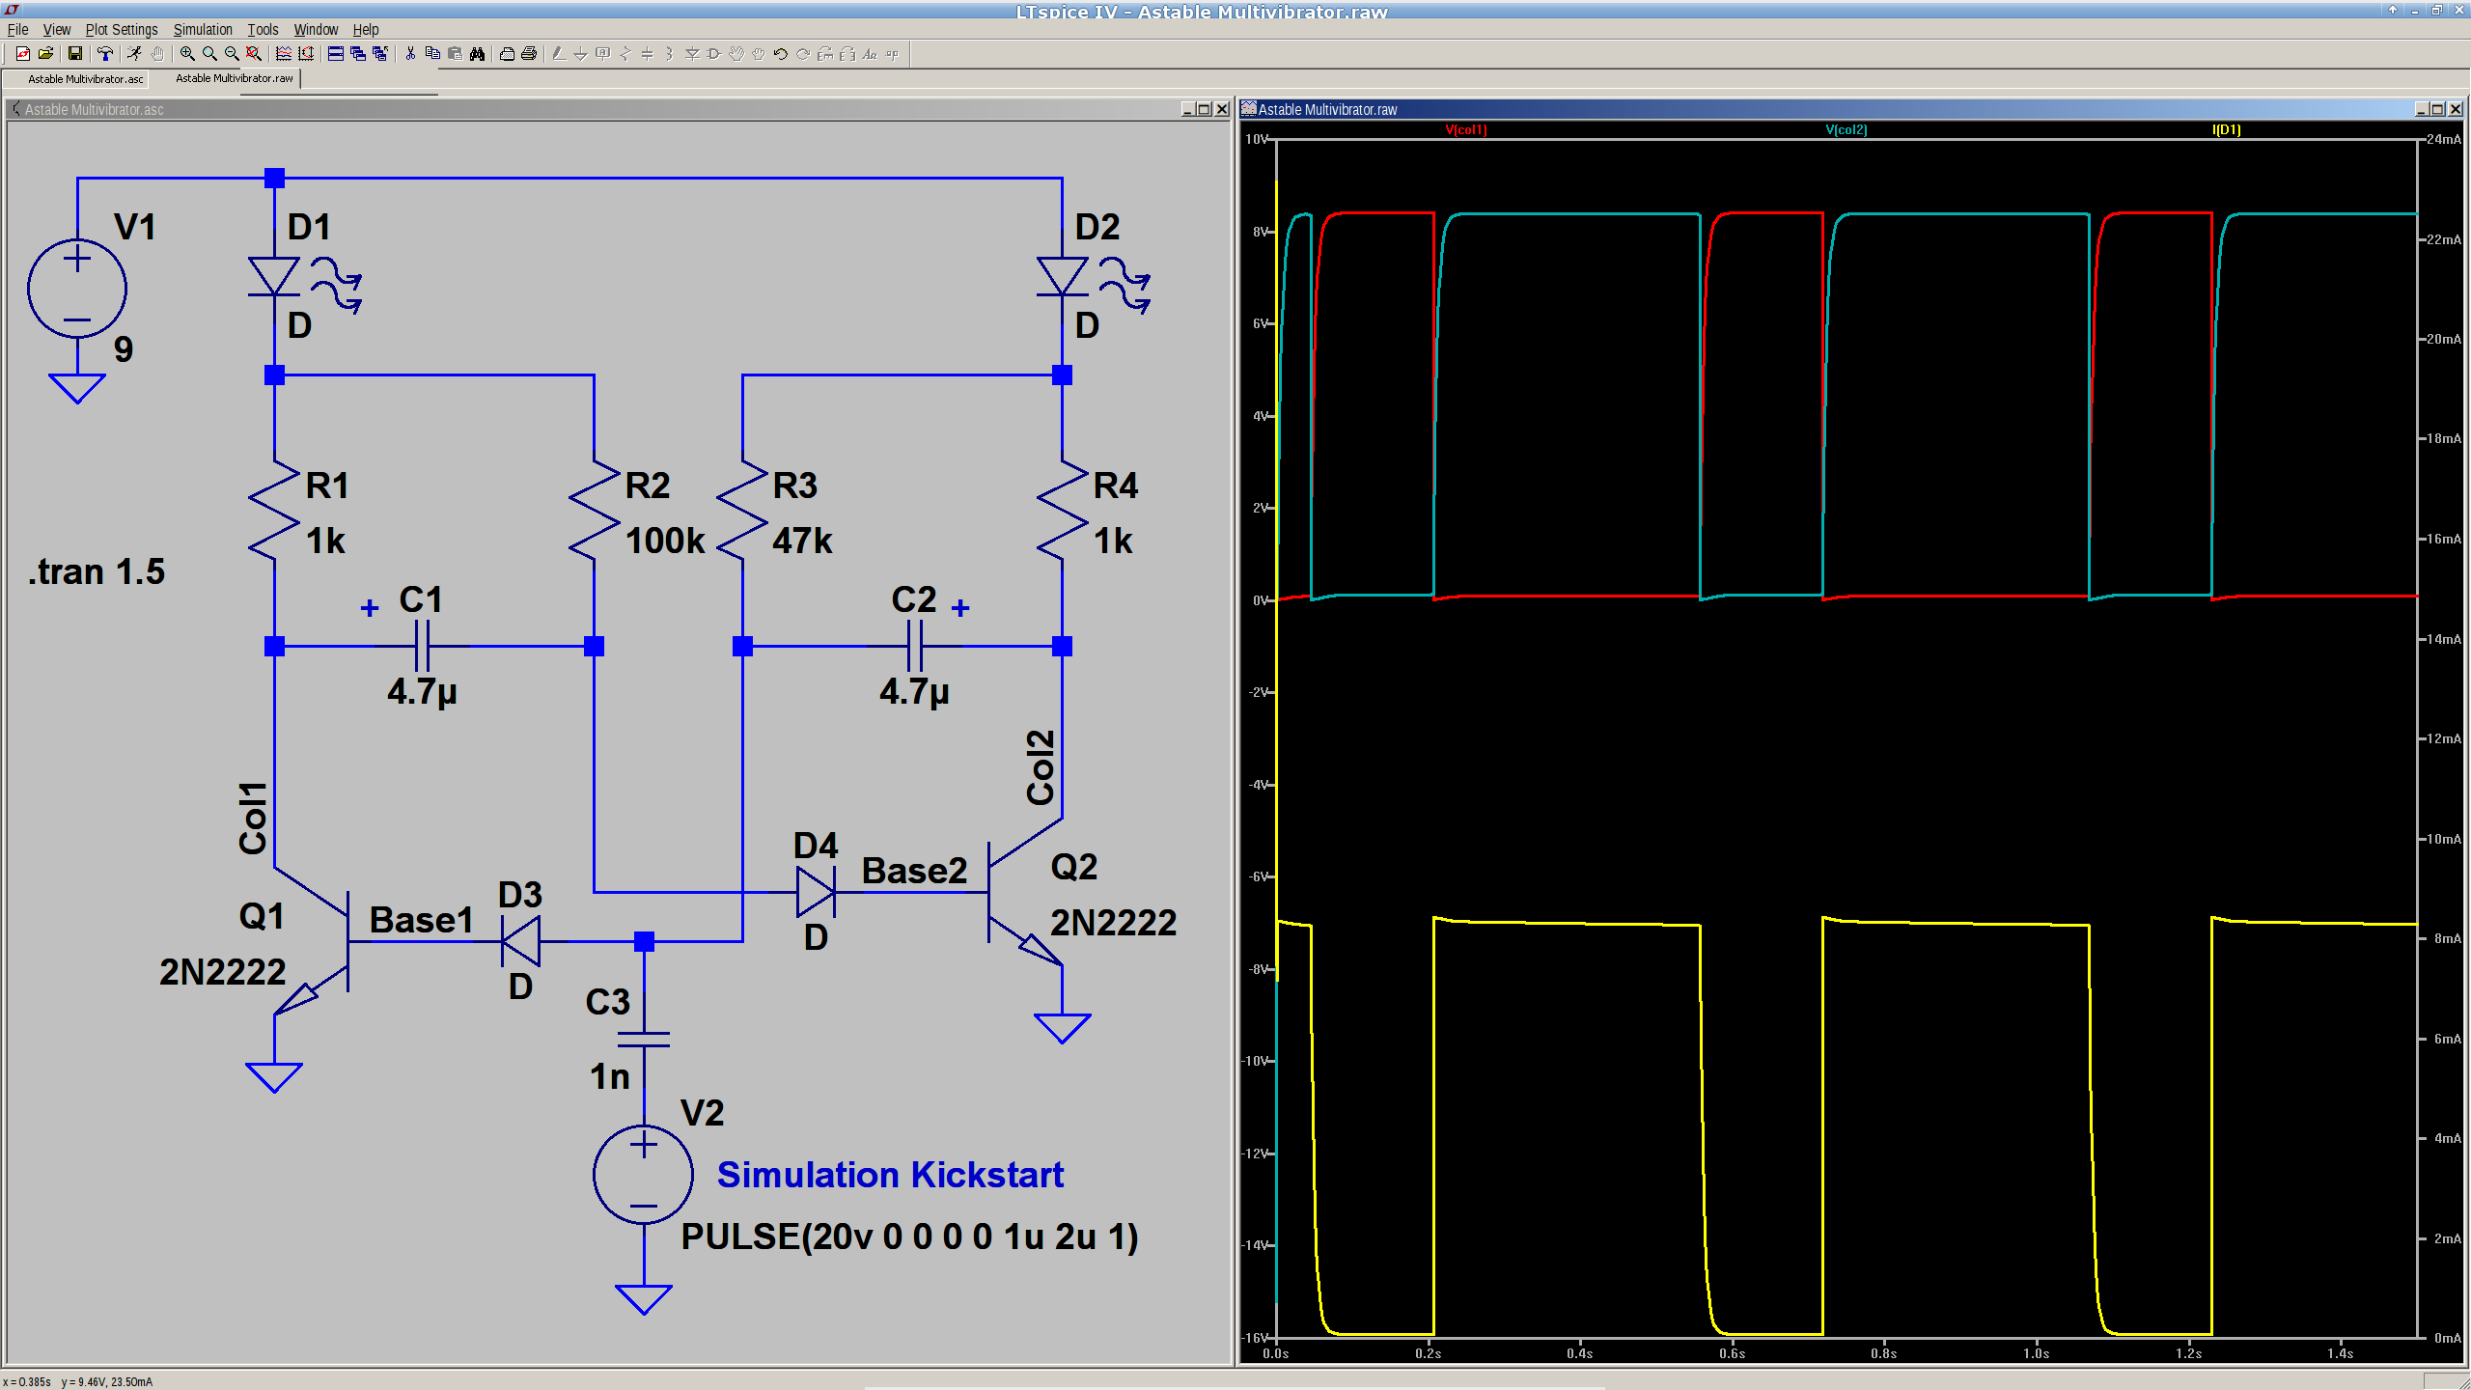The image size is (2471, 1390).
Task: Click the Zoom In magnifier icon
Action: 187,54
